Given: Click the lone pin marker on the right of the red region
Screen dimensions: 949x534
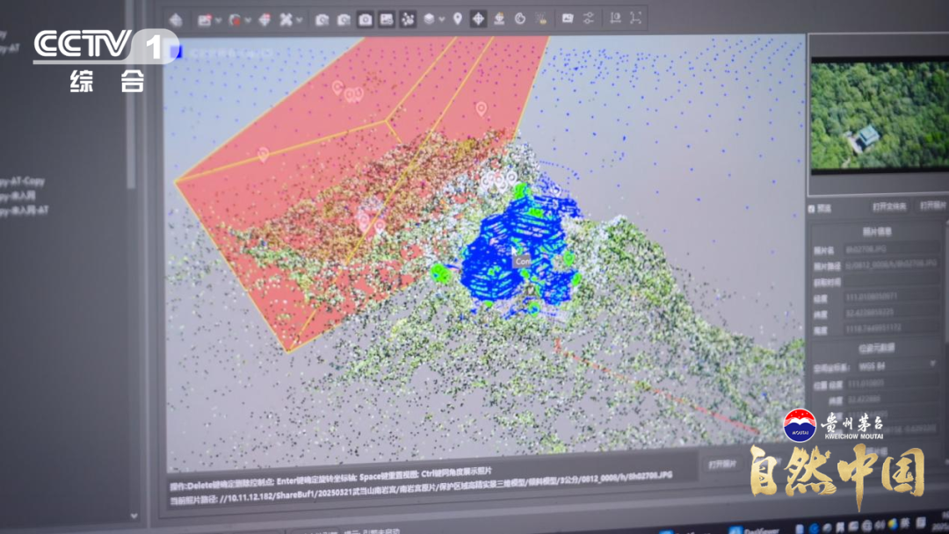Looking at the screenshot, I should coord(482,109).
